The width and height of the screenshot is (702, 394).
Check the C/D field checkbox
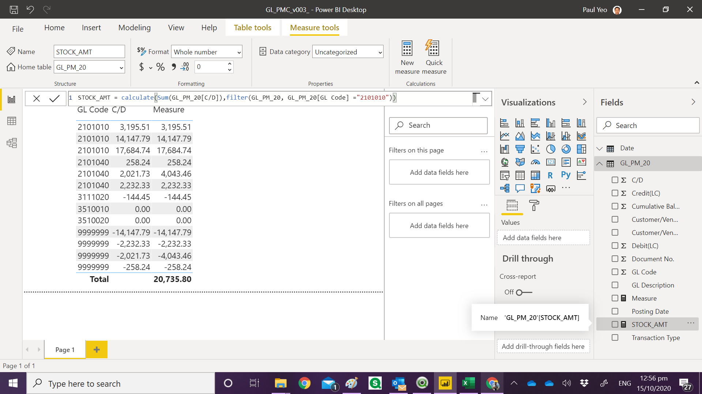pyautogui.click(x=615, y=180)
